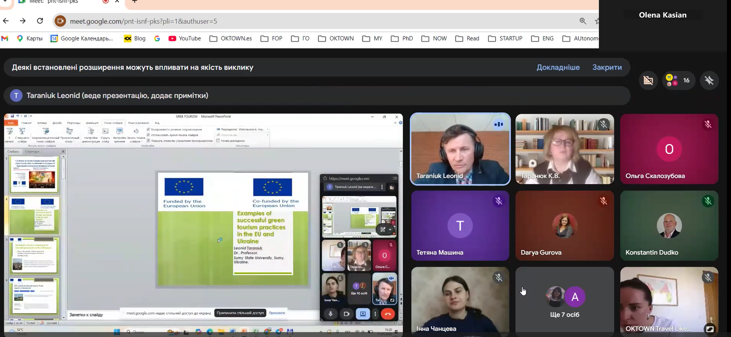Click the Докладніше link in the banner
The height and width of the screenshot is (337, 731).
tap(558, 67)
